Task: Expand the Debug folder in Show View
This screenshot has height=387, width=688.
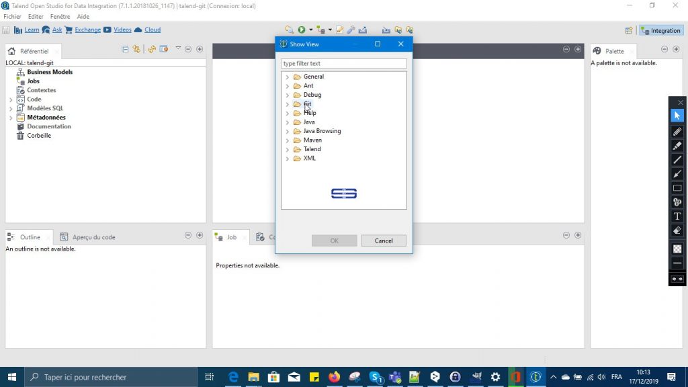Action: click(x=288, y=95)
